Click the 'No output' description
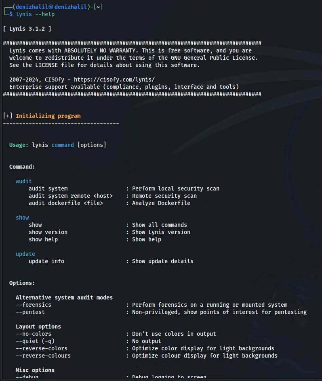Viewport: 322px width, 381px height. click(146, 341)
